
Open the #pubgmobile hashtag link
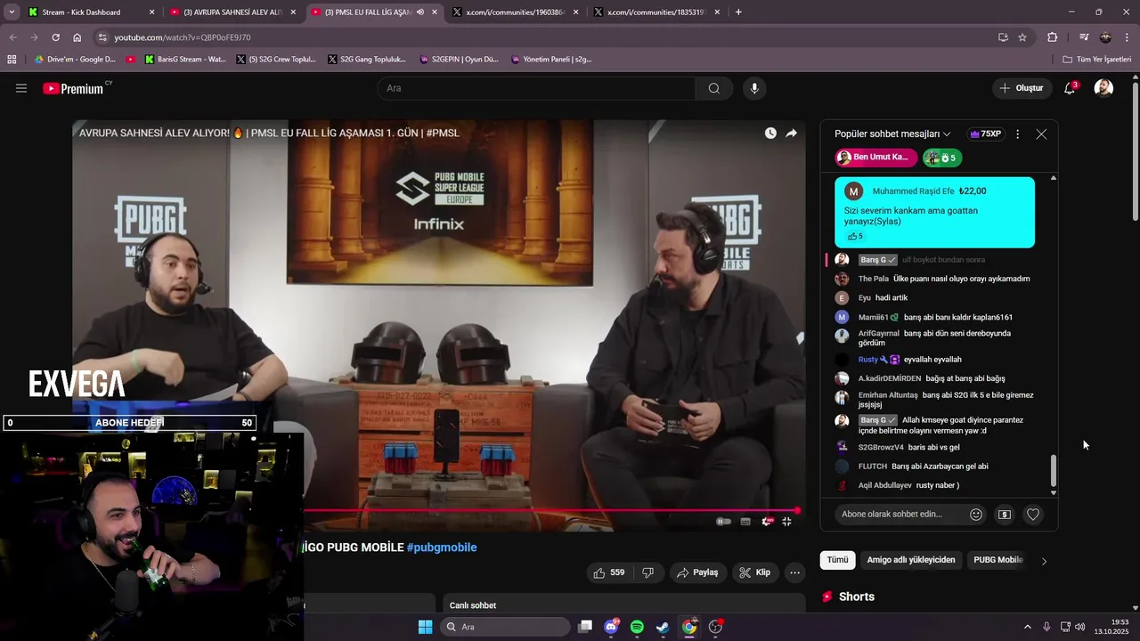point(442,548)
